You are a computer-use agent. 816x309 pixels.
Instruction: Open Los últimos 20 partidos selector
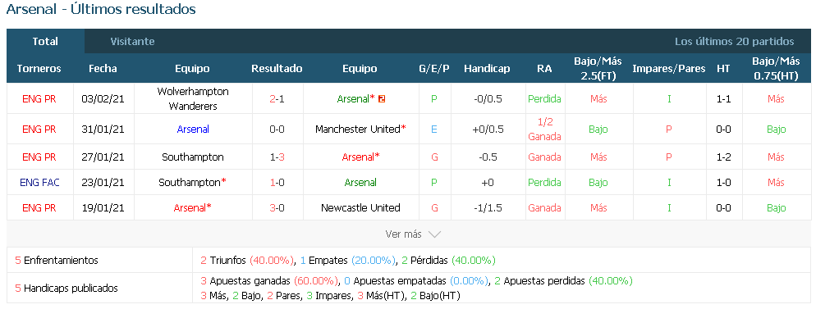[734, 42]
